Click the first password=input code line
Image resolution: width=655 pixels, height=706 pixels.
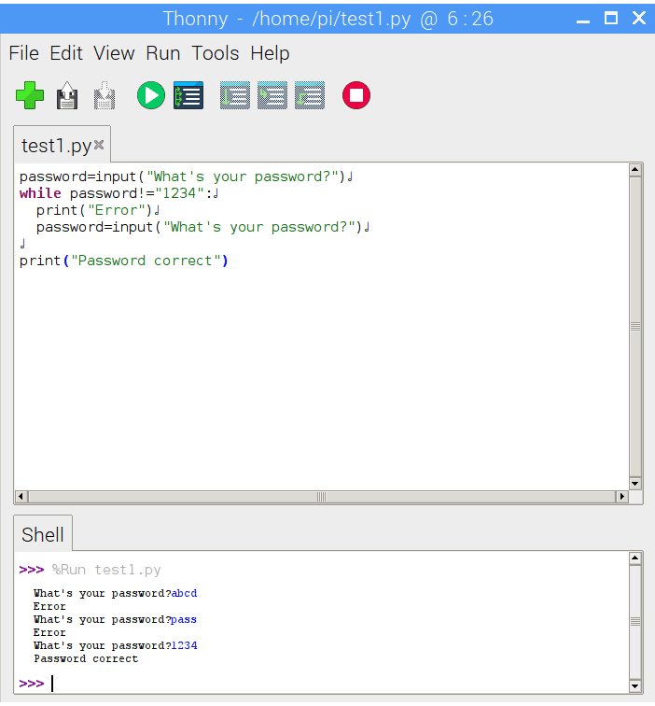click(x=182, y=176)
